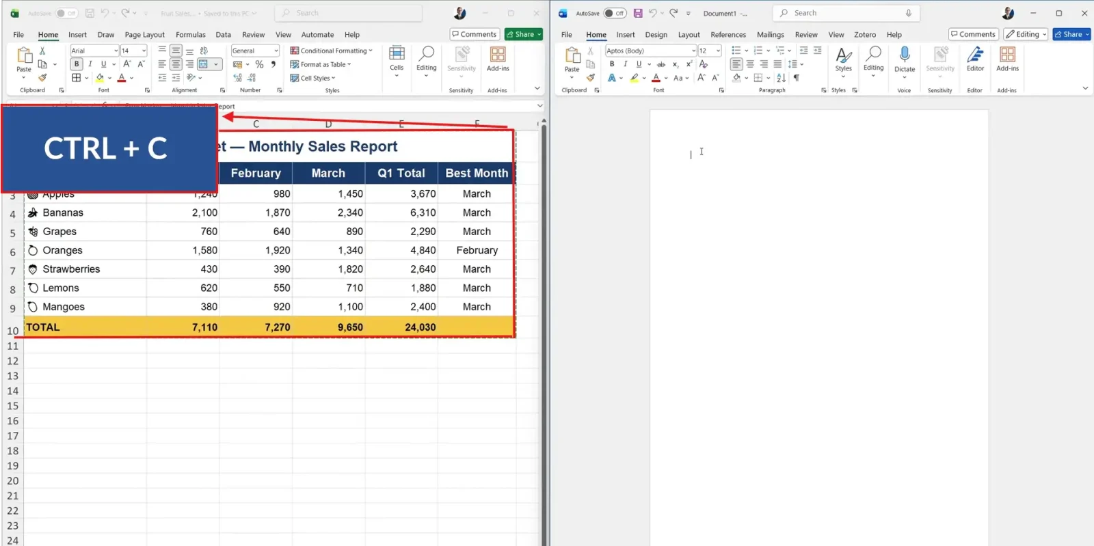Viewport: 1094px width, 546px height.
Task: Toggle Bold in Word Font group
Action: click(x=612, y=64)
